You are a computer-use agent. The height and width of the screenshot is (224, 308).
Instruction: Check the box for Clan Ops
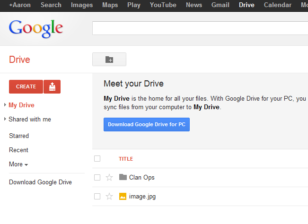click(x=97, y=178)
